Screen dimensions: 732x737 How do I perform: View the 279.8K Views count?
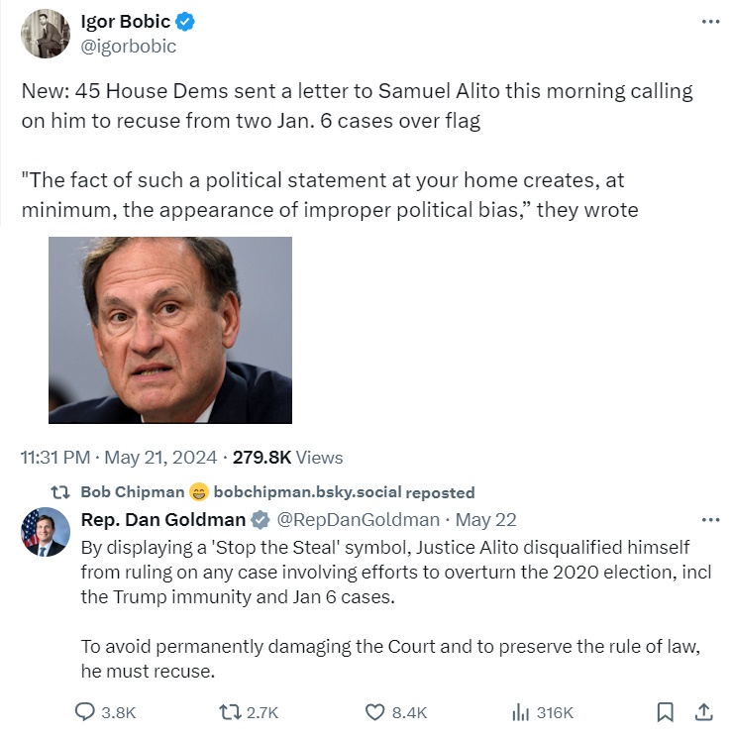(287, 458)
